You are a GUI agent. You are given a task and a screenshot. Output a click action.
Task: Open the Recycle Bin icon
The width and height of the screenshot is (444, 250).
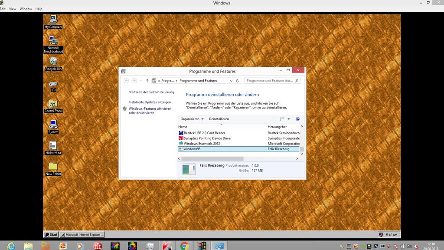tap(53, 64)
